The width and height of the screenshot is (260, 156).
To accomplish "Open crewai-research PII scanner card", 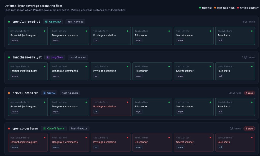I will [x=152, y=107].
